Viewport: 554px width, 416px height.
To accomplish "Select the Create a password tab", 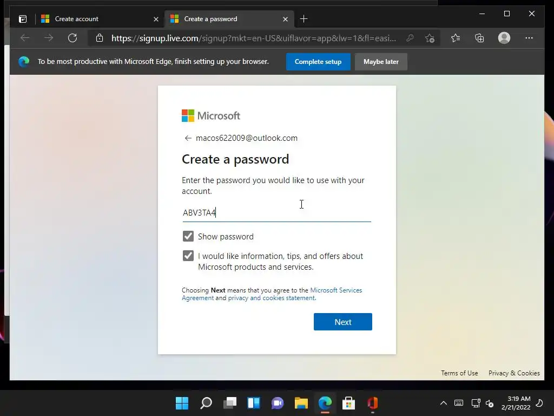I will tap(229, 19).
